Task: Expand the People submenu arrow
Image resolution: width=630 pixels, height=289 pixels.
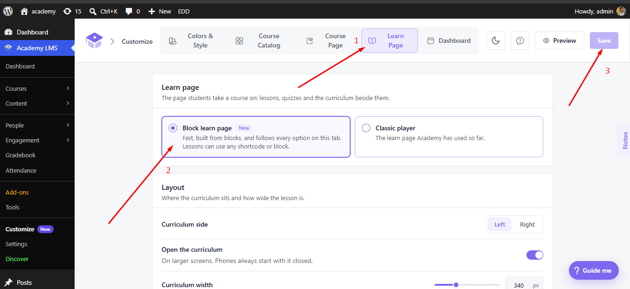Action: [68, 125]
